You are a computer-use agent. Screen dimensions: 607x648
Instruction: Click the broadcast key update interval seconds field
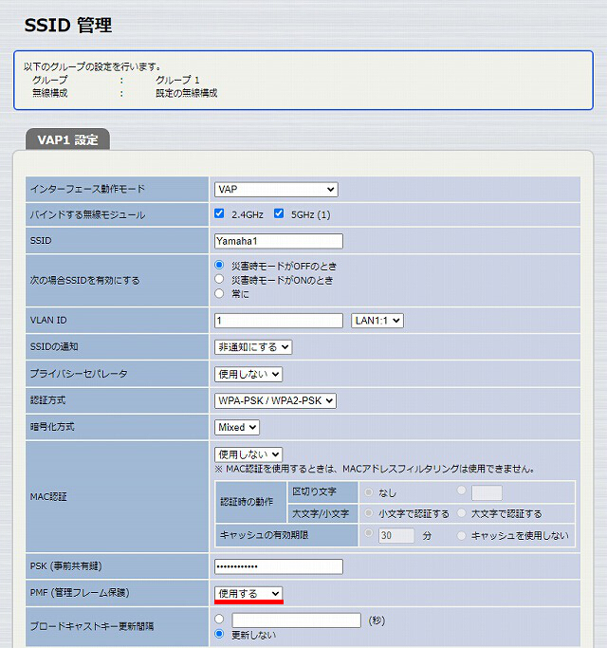coord(296,620)
